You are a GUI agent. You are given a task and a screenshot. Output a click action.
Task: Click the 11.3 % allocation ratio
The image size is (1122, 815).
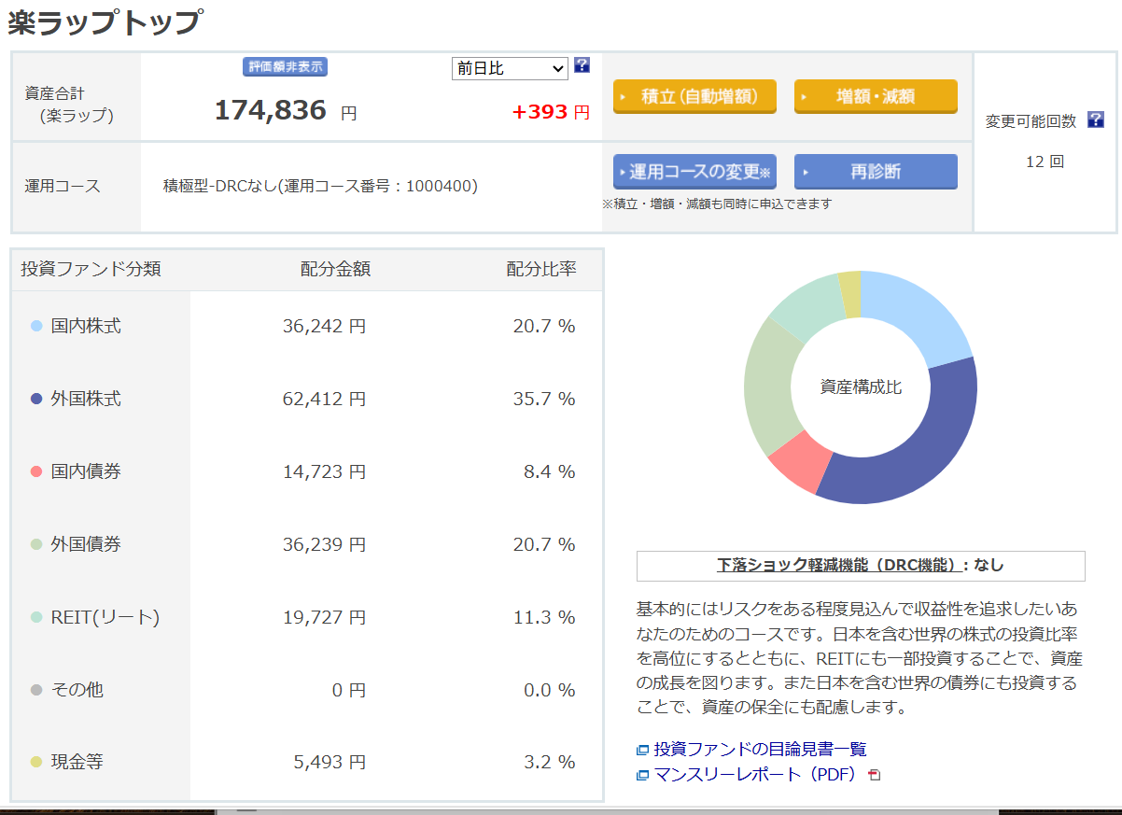[544, 617]
